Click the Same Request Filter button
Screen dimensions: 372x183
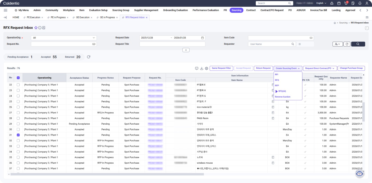221,68
